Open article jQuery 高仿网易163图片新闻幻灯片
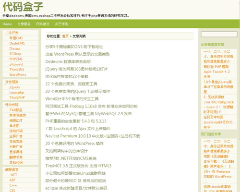 pyautogui.click(x=76, y=69)
